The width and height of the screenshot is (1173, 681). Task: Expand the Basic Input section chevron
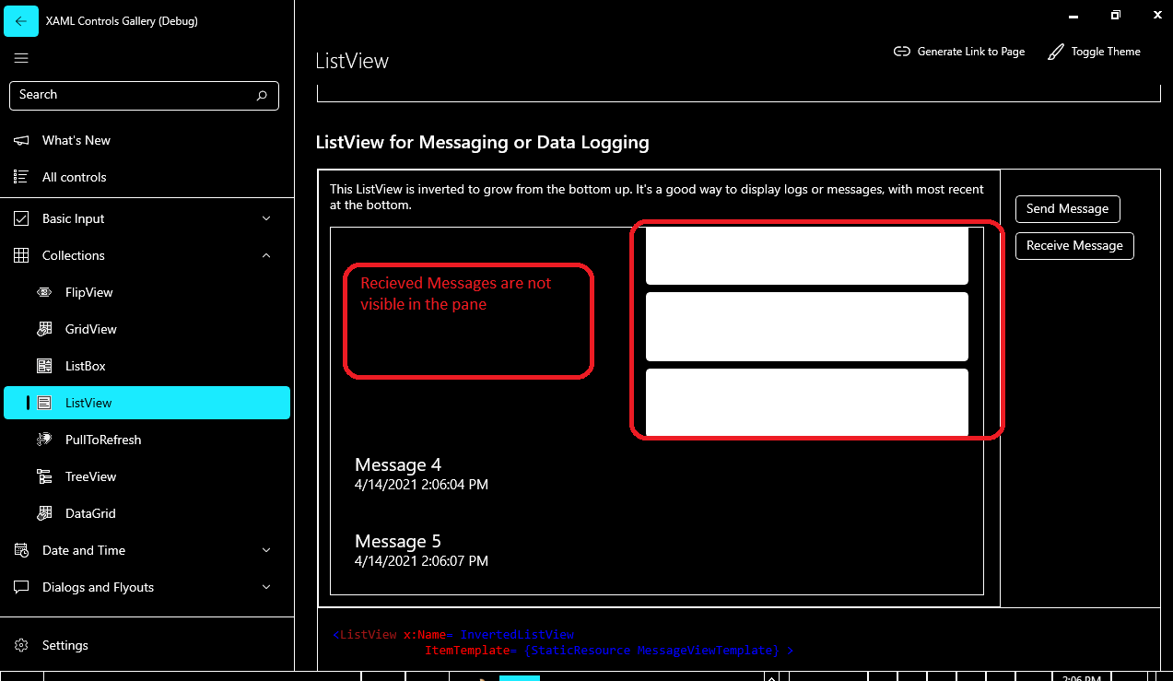pyautogui.click(x=266, y=218)
